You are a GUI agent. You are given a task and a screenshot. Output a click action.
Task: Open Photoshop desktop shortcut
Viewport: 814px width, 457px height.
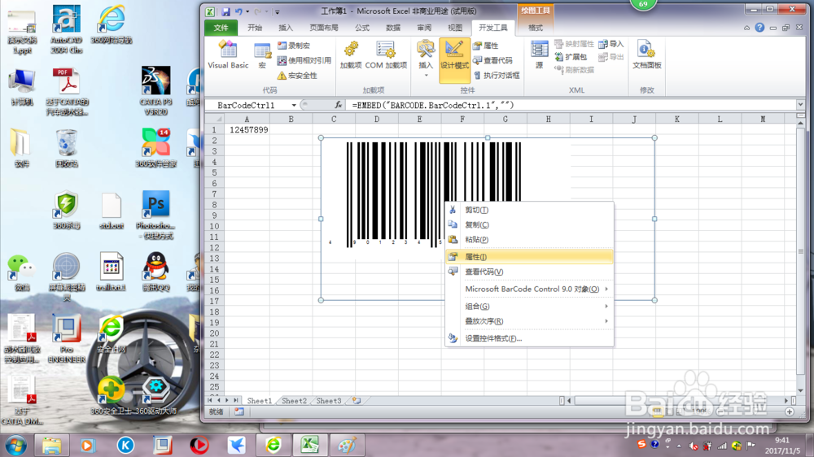coord(155,215)
